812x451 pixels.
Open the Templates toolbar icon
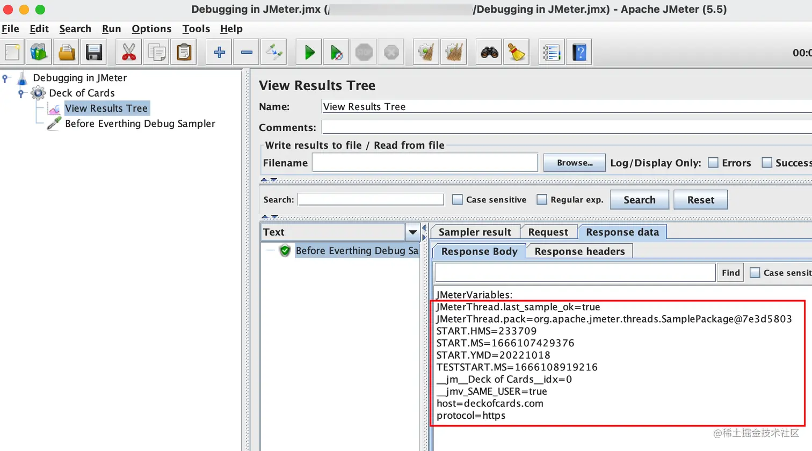[x=39, y=52]
